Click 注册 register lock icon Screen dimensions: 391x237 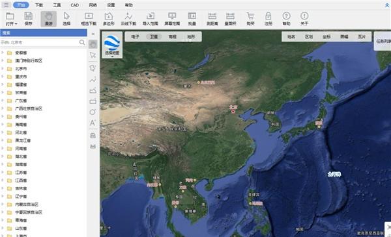268,19
